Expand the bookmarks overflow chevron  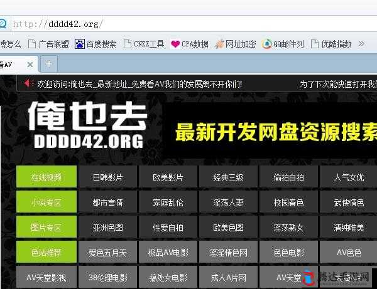361,44
